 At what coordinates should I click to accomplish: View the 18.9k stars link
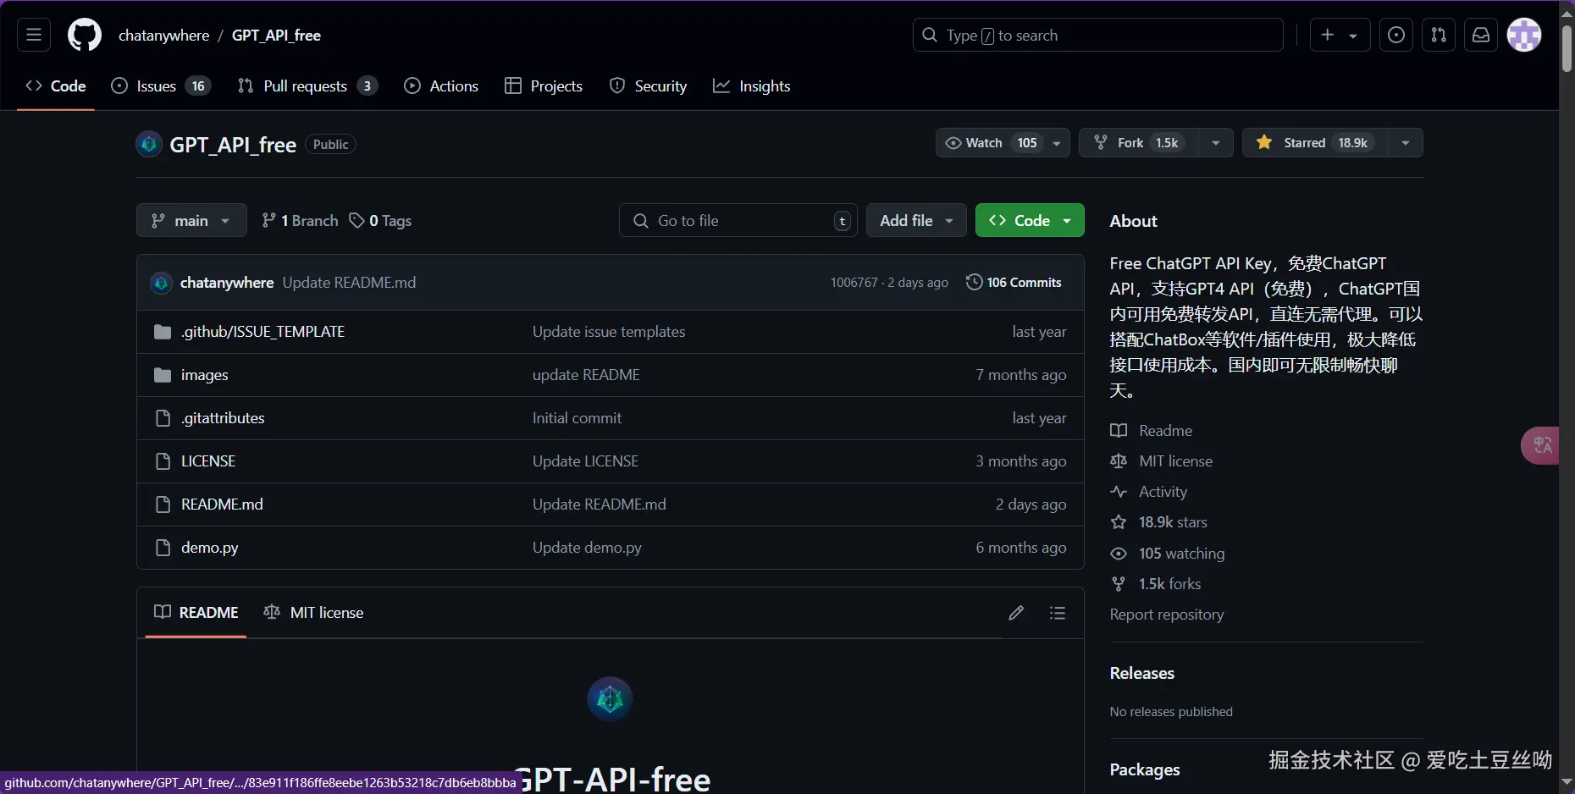pos(1159,522)
